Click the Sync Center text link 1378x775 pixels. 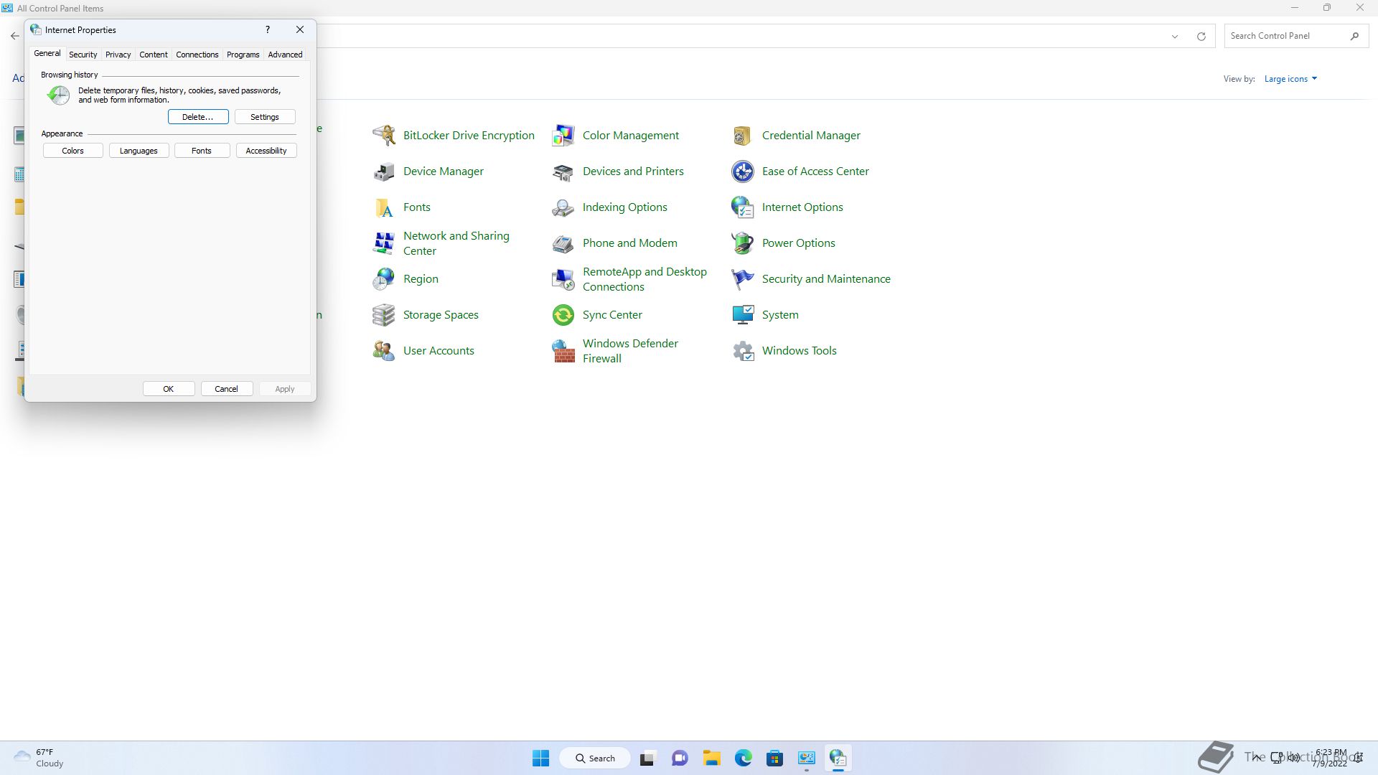pos(612,315)
